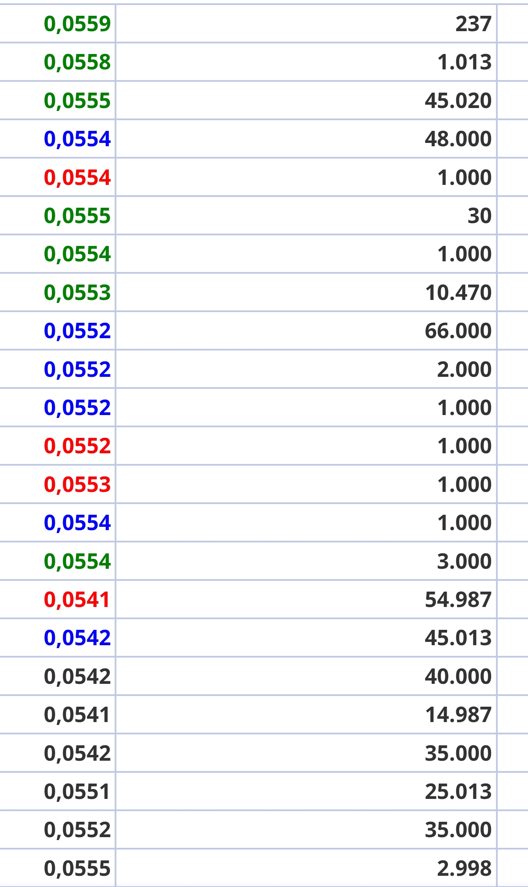Click the blue price 0,0542
This screenshot has height=887, width=528.
coord(77,638)
